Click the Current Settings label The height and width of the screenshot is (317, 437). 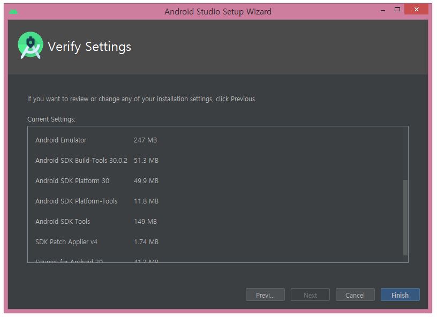click(x=51, y=119)
